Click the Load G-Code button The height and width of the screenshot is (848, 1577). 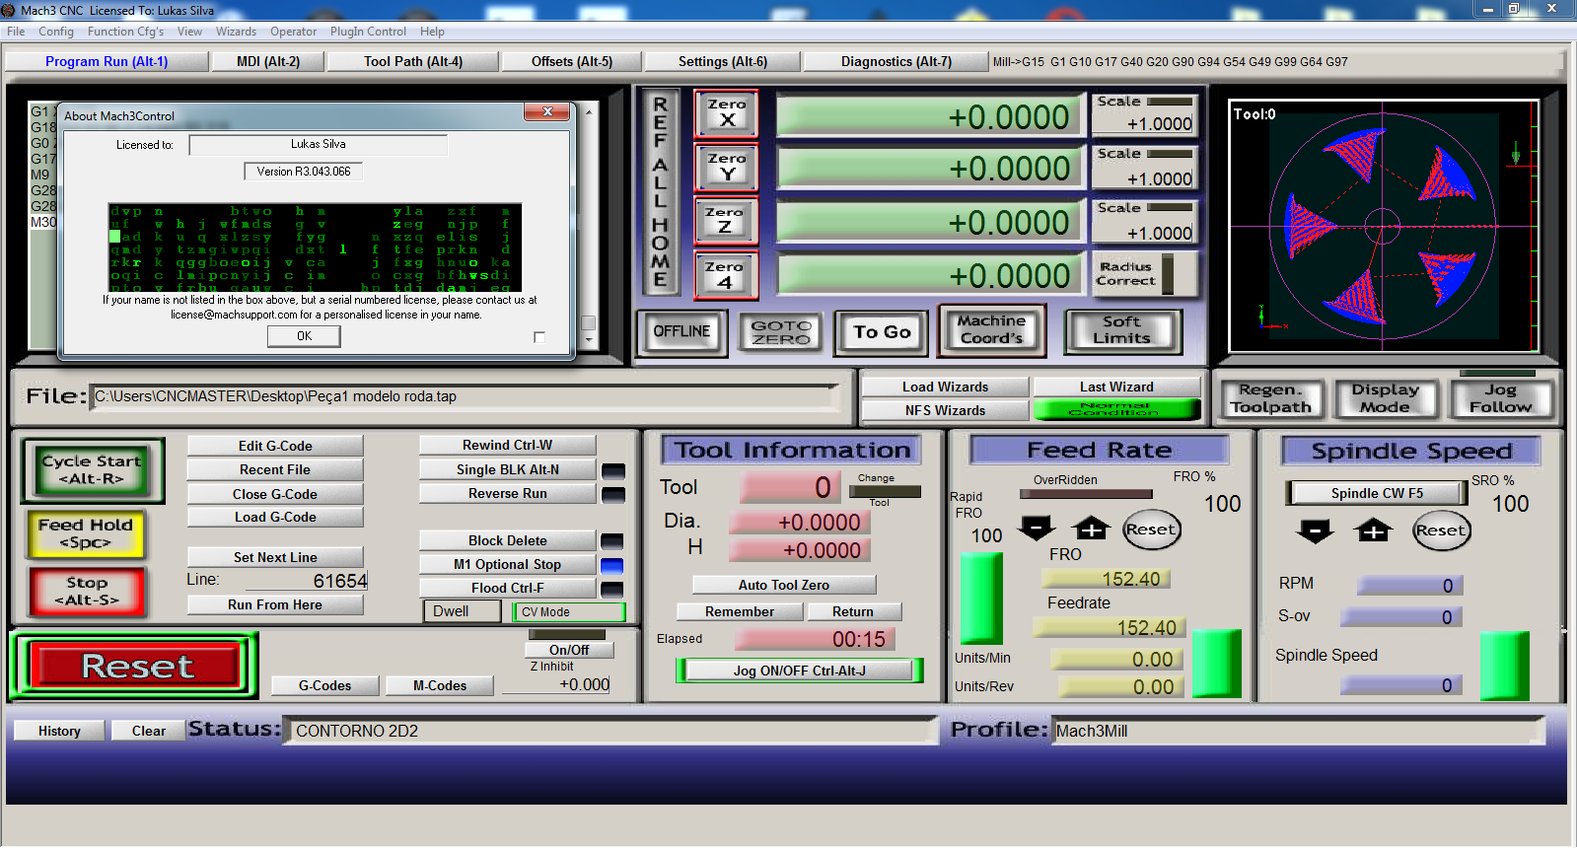tap(275, 517)
